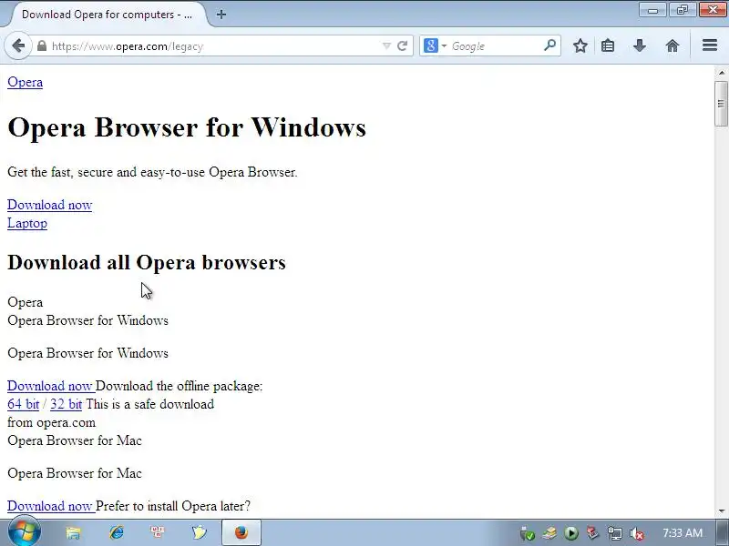The height and width of the screenshot is (546, 729).
Task: Click Download now before offline package text
Action: (x=51, y=386)
